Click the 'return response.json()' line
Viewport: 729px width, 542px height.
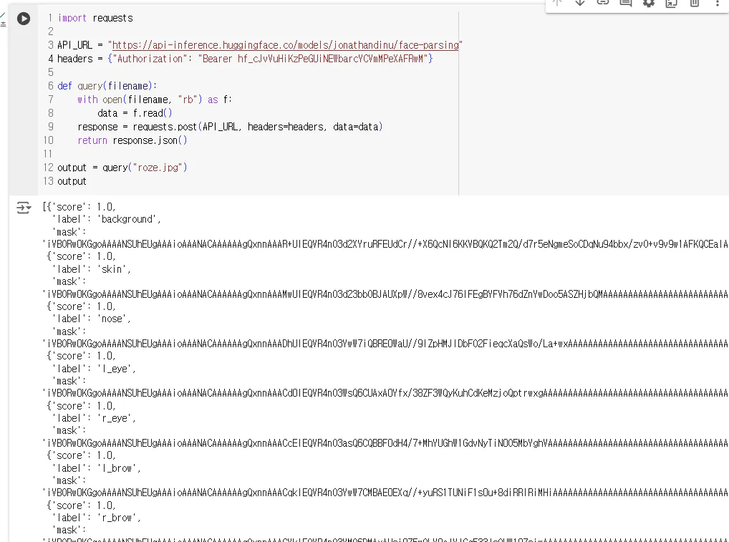(x=132, y=140)
